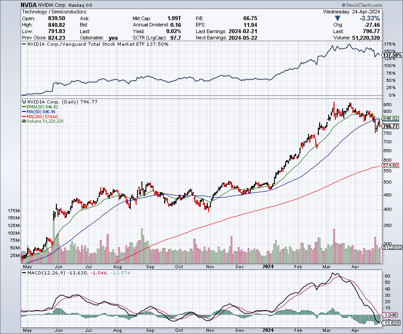Select the NVDA ticker symbol in the header
Image resolution: width=403 pixels, height=334 pixels.
click(29, 5)
